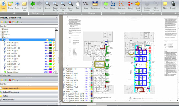Screen dimensions: 179x106
Task: Select page A122 in the tree
Action: 6,37
